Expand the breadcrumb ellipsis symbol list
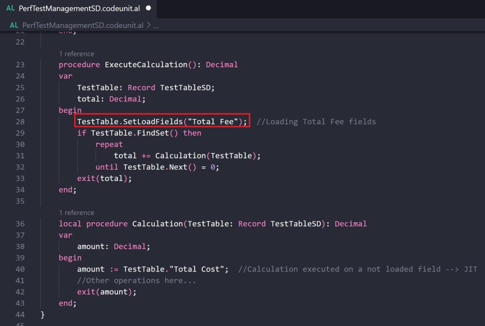Screen dimensions: 485x326 [156, 25]
